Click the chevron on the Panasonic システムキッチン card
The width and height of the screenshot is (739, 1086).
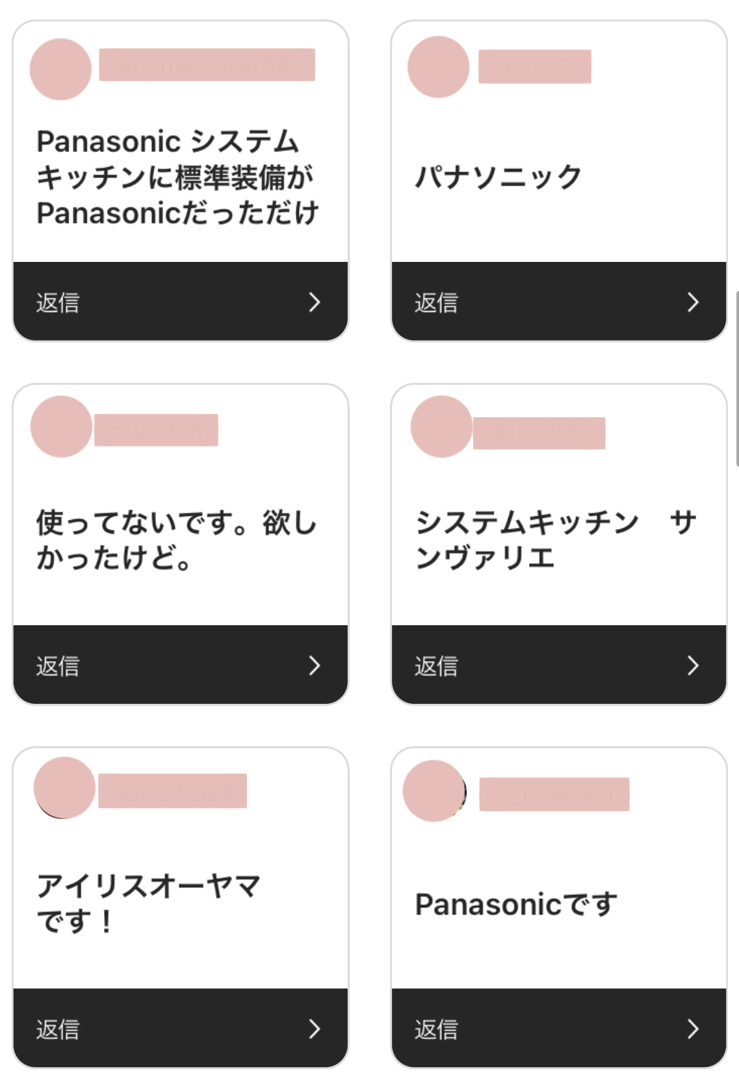pyautogui.click(x=315, y=302)
